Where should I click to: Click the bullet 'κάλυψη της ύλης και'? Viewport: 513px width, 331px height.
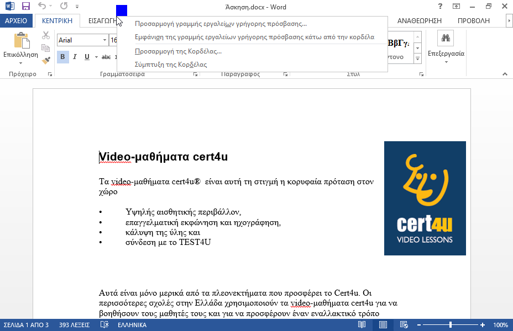pyautogui.click(x=163, y=232)
